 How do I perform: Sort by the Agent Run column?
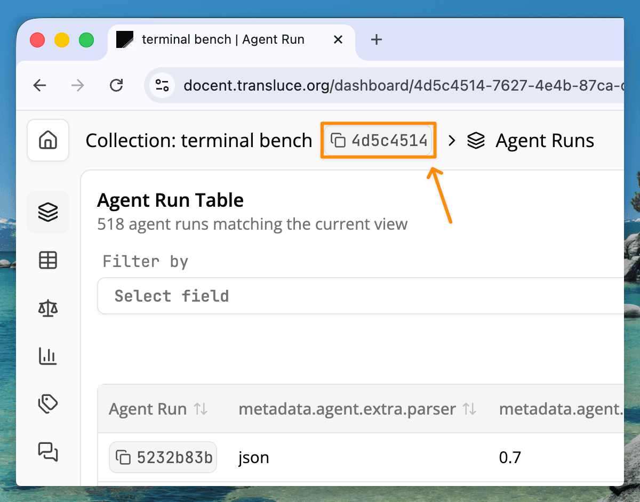coord(201,409)
